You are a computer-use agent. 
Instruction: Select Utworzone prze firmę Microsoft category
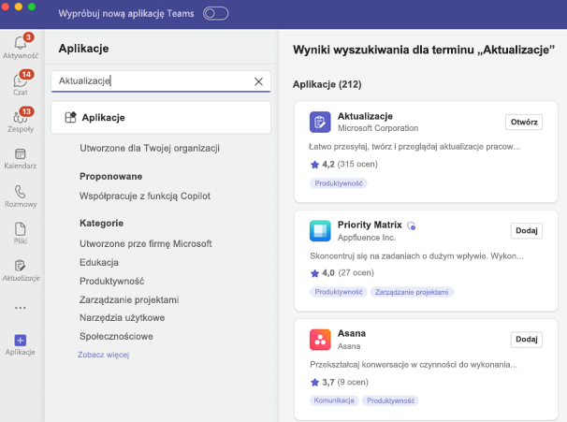tap(146, 243)
